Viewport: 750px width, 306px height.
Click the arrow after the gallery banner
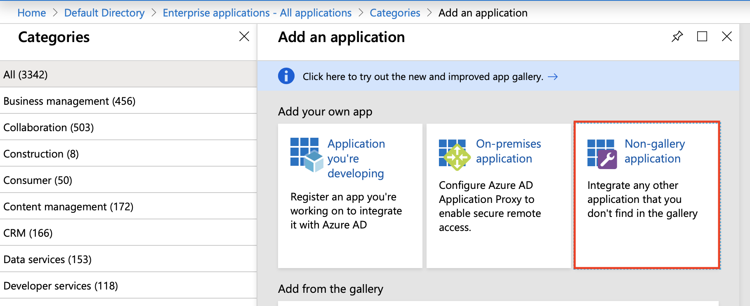pos(553,77)
